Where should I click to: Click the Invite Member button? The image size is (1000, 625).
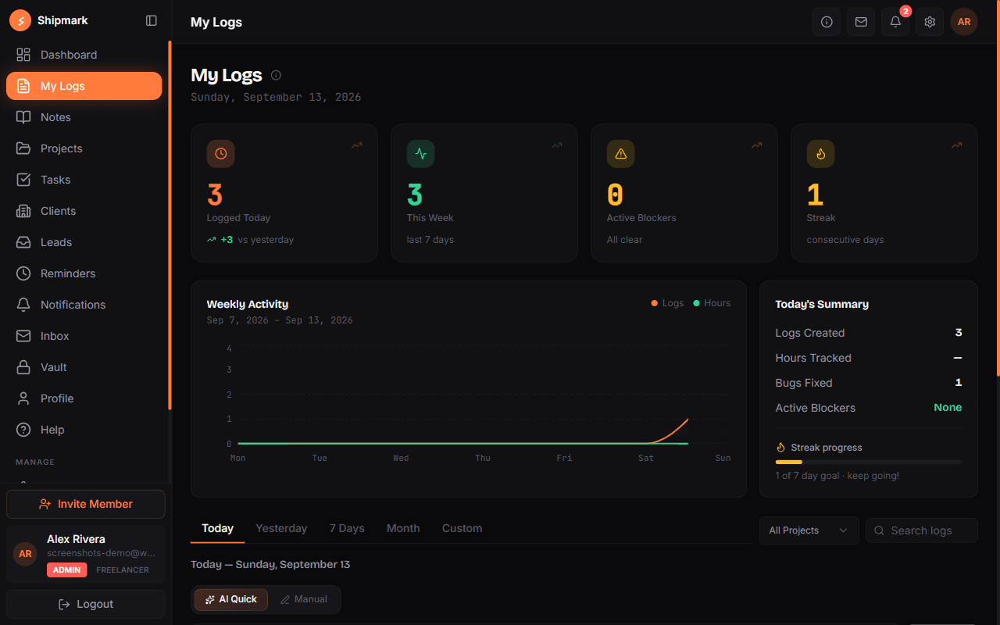(86, 504)
